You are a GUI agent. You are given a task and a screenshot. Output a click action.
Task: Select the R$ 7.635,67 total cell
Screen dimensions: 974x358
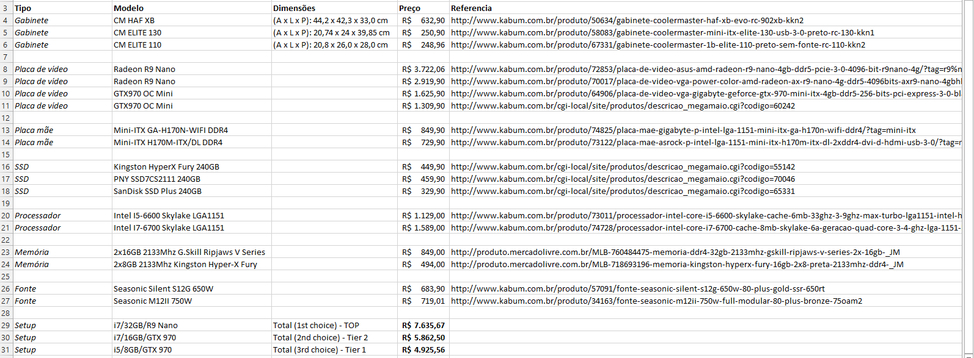point(423,325)
